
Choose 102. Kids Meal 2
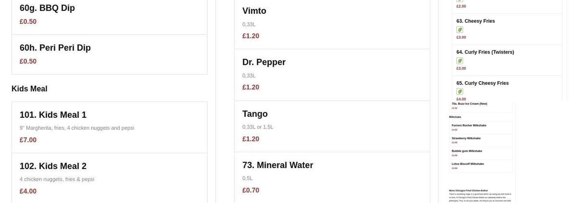pyautogui.click(x=53, y=166)
